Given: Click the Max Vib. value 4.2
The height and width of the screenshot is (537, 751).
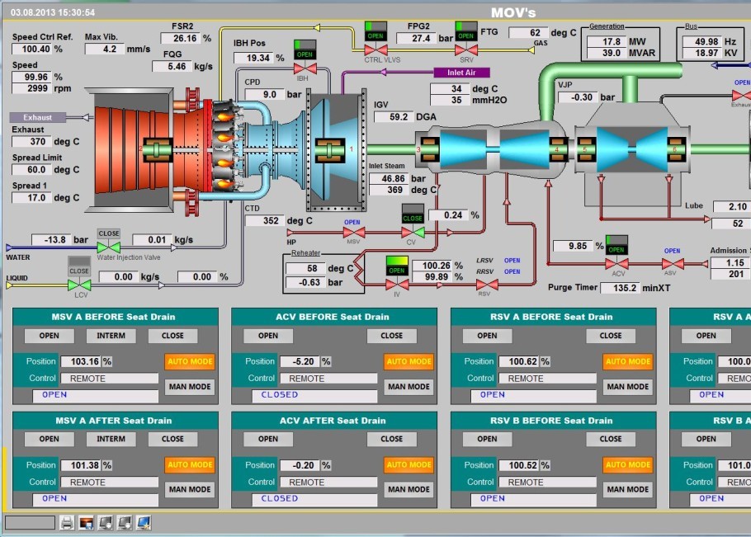Looking at the screenshot, I should point(105,49).
